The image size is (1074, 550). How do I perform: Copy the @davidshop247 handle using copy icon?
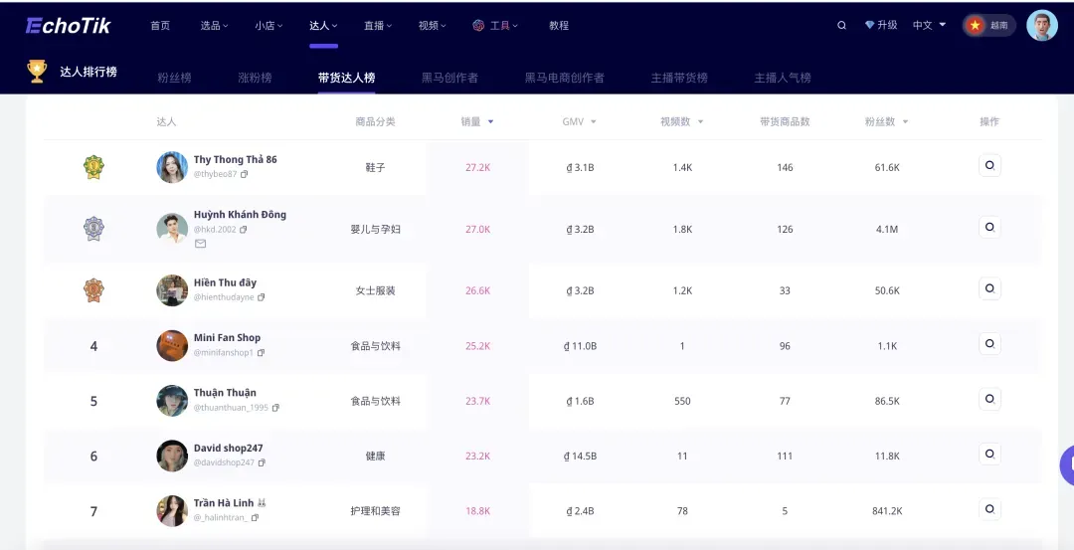tap(262, 462)
